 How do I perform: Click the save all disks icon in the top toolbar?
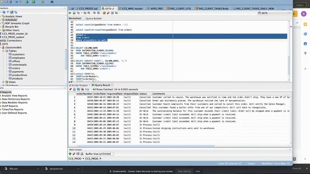pos(10,2)
